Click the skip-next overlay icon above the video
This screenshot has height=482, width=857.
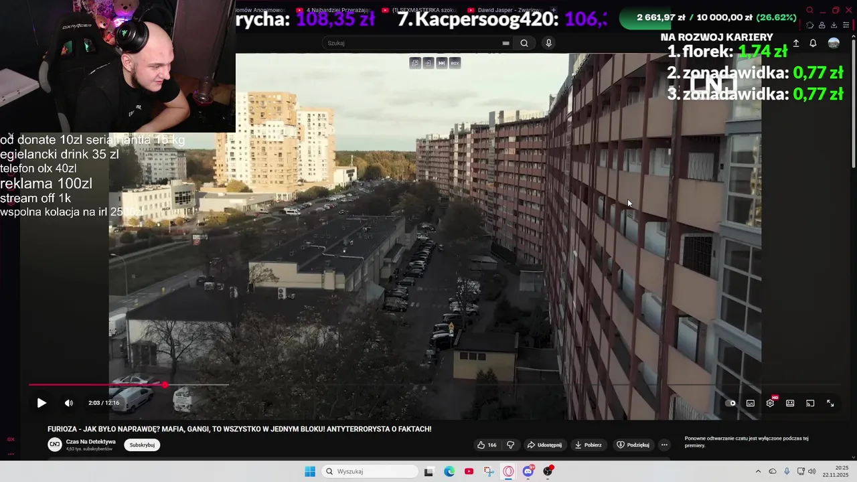[441, 63]
